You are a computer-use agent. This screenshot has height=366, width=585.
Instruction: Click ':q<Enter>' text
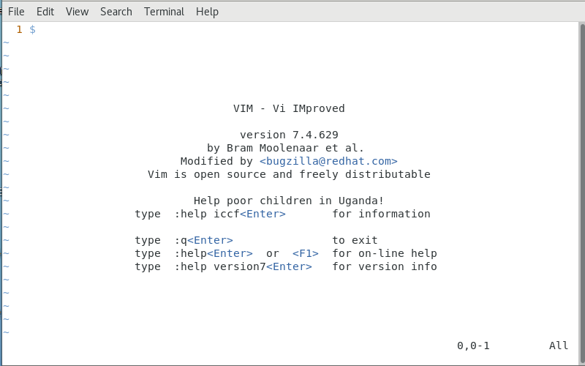tap(203, 240)
